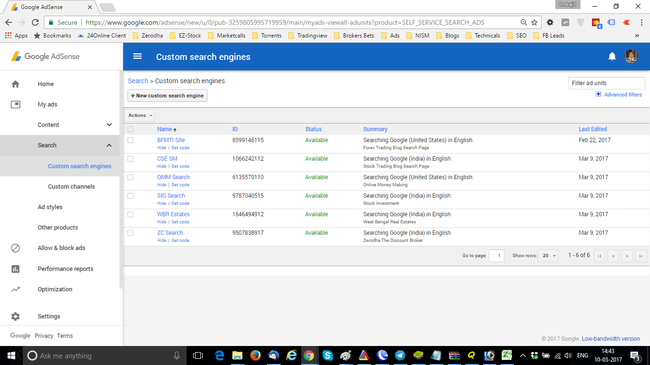
Task: Open Ad styles in the sidebar
Action: (50, 207)
